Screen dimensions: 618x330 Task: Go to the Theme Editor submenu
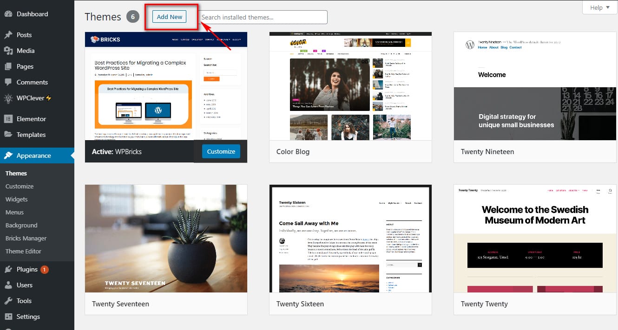[x=23, y=251]
